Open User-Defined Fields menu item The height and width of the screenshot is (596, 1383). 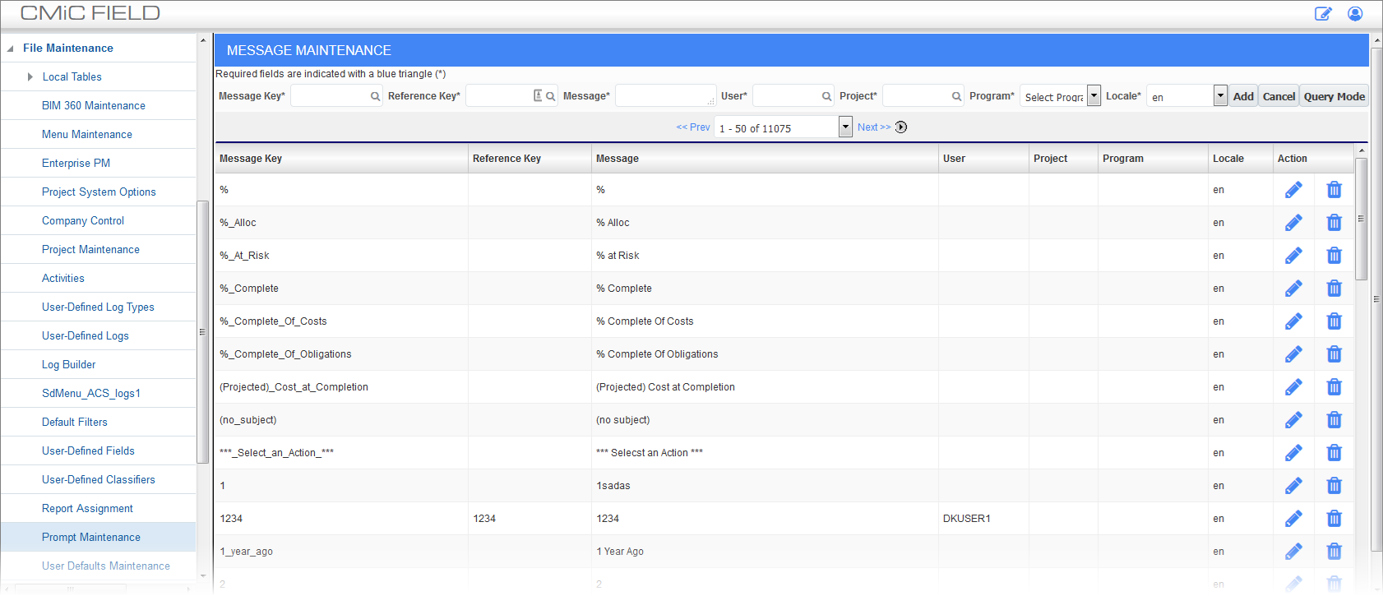[x=88, y=451]
